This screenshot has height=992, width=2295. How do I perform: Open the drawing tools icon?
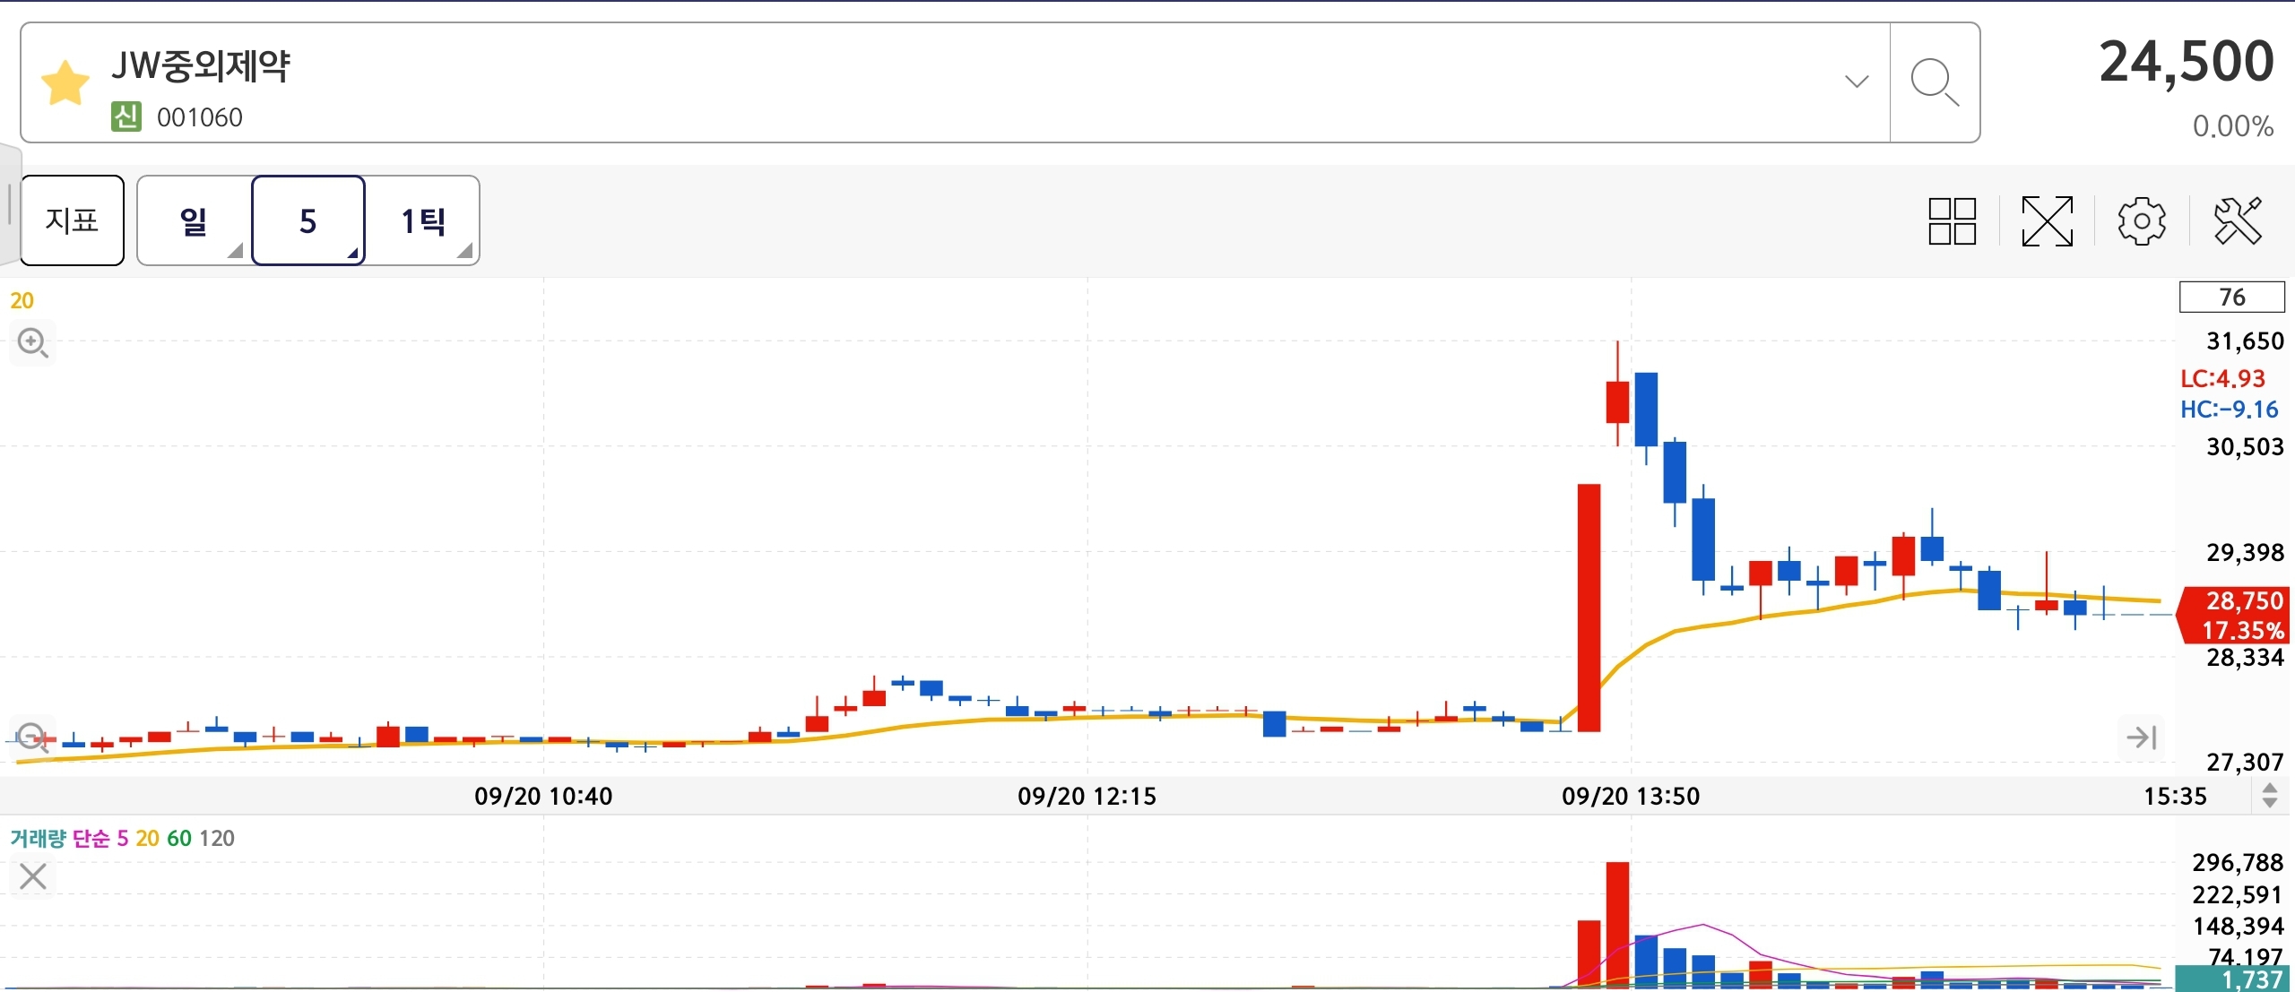coord(2238,221)
